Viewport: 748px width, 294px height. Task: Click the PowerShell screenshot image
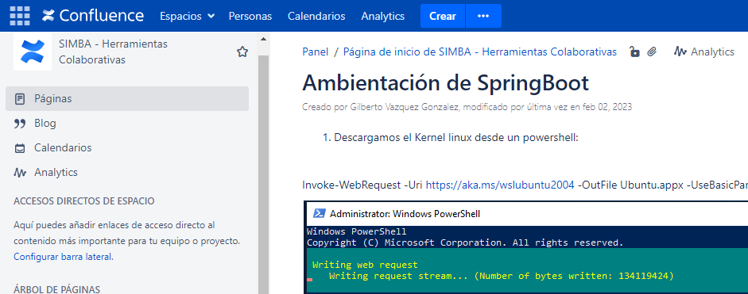(x=525, y=247)
